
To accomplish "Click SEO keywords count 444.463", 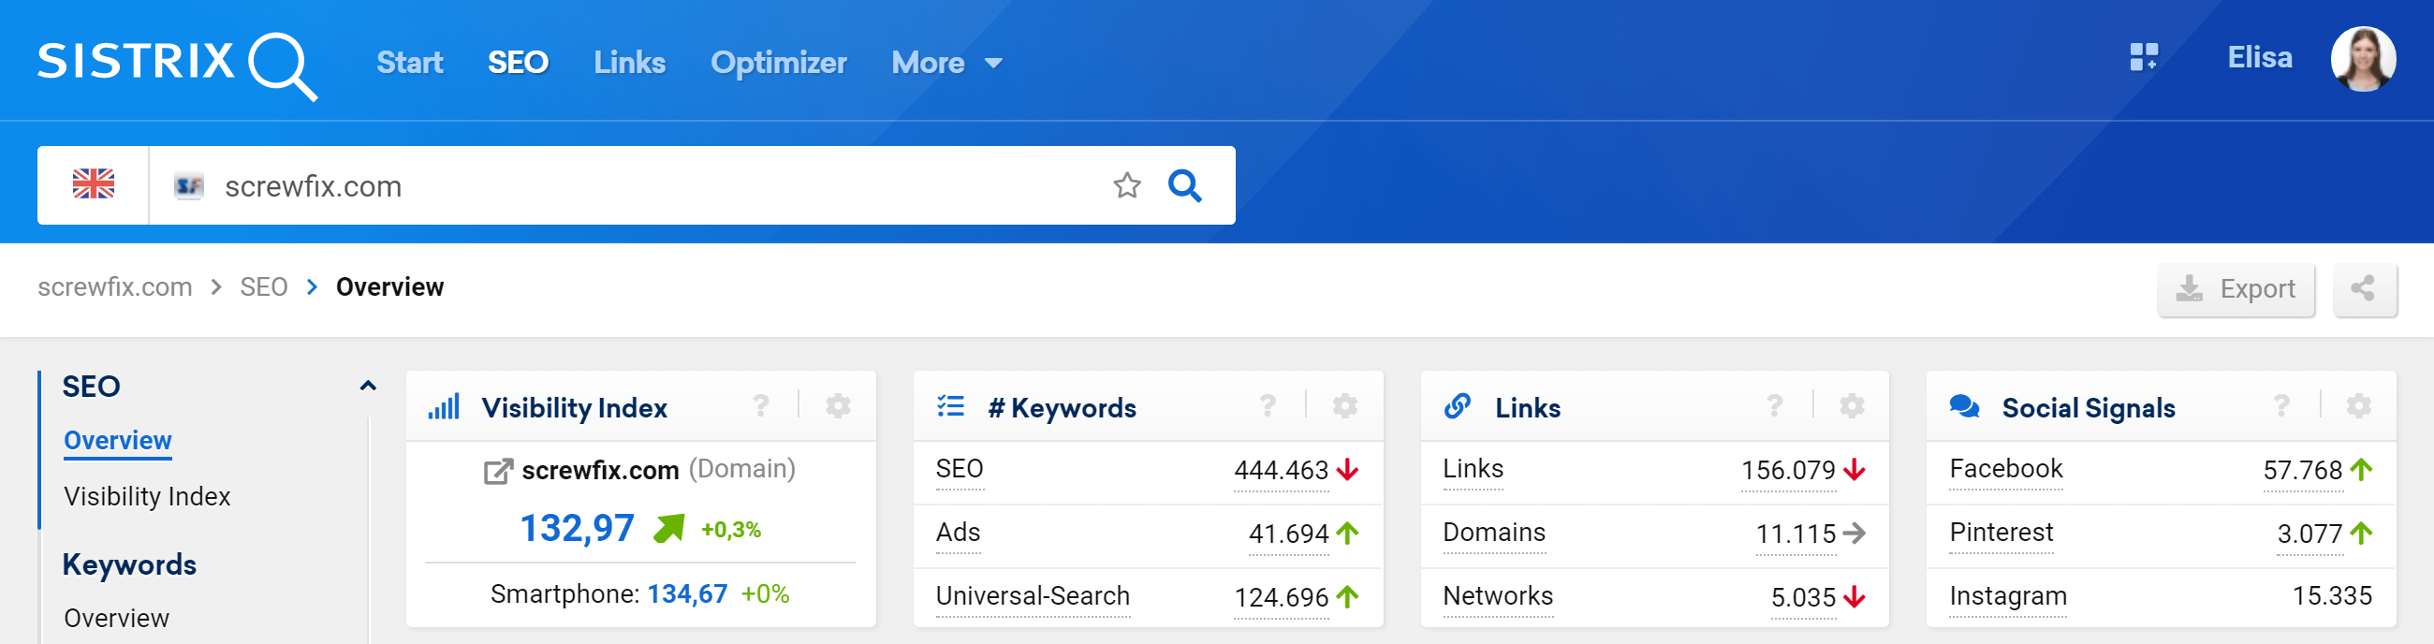I will click(1282, 470).
